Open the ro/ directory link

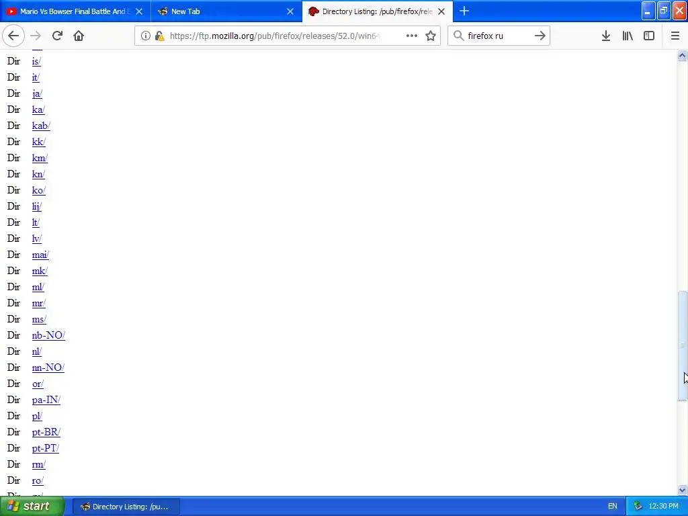point(38,480)
